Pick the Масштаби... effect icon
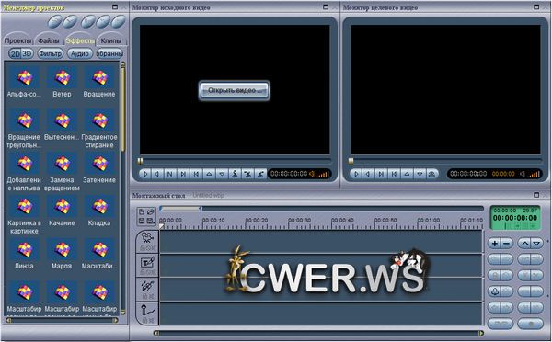Image resolution: width=552 pixels, height=342 pixels. [x=99, y=249]
